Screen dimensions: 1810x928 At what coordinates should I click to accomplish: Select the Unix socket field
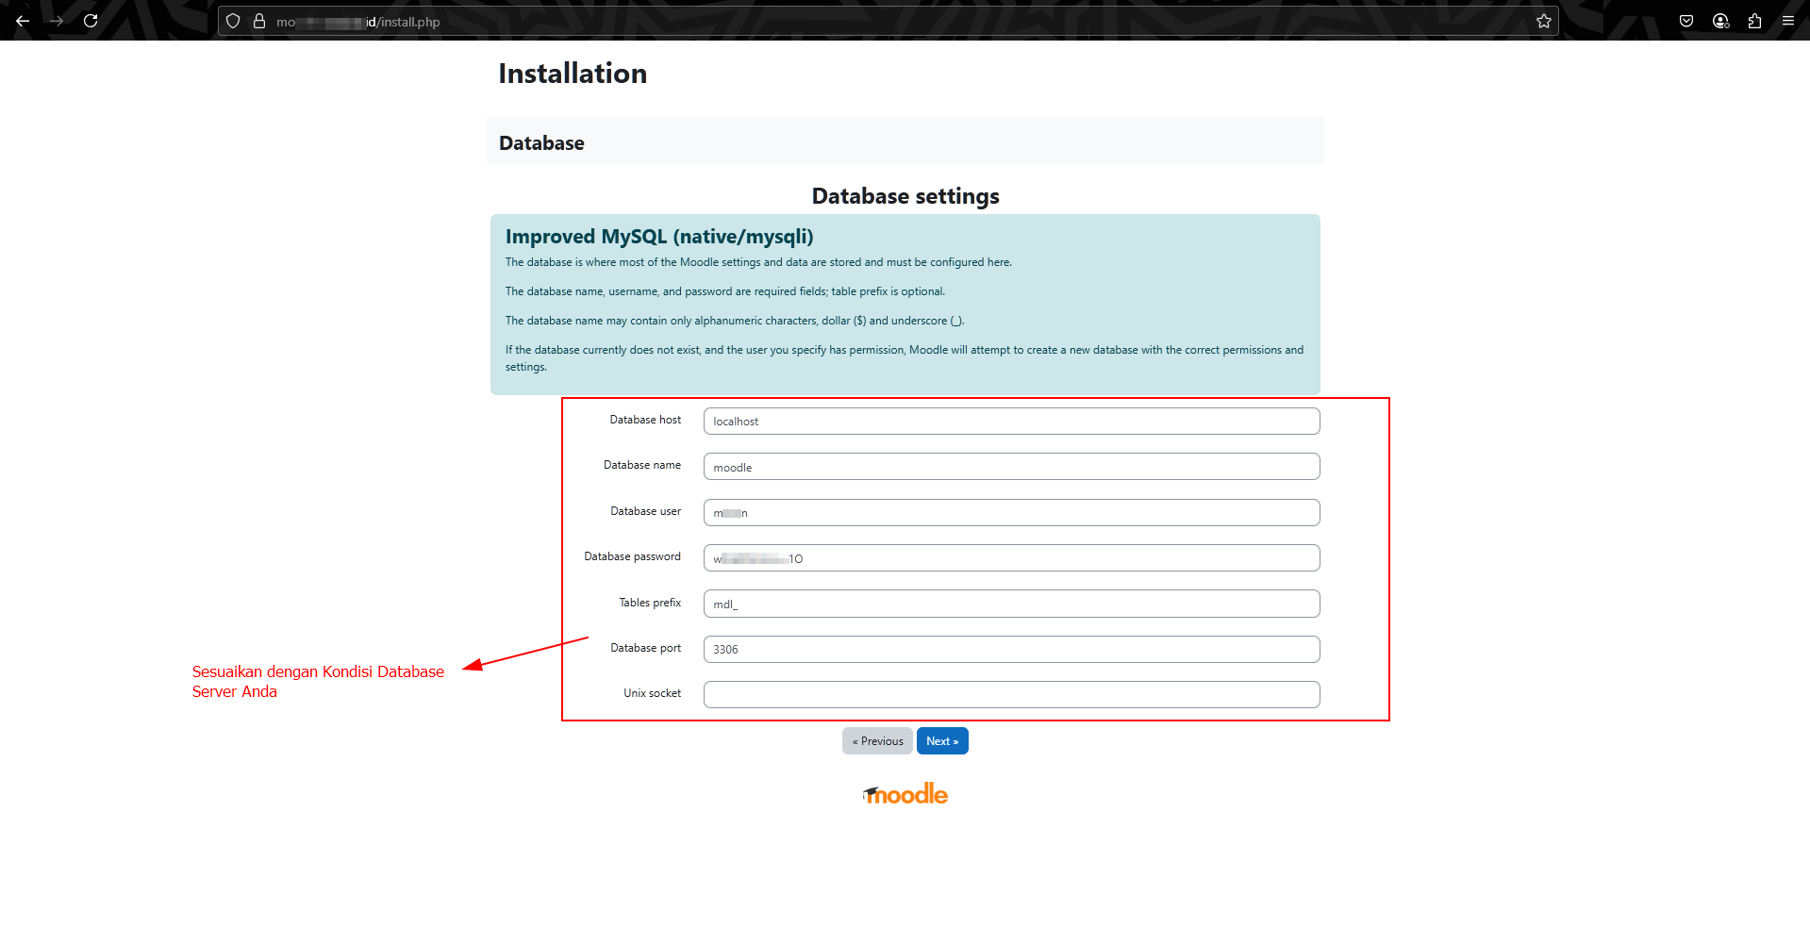click(x=1010, y=694)
